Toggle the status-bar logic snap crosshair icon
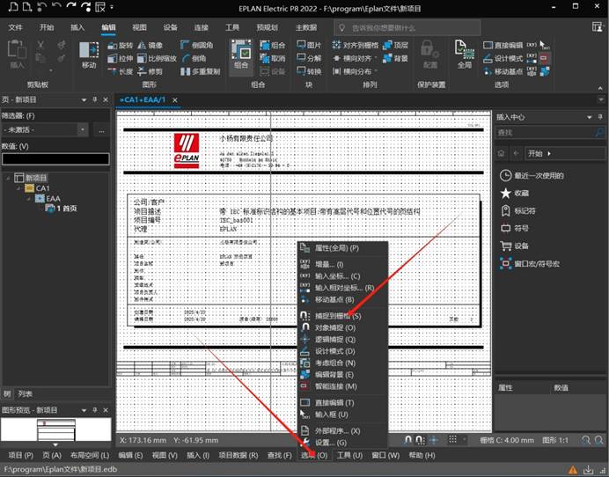The image size is (609, 477). tap(433, 440)
